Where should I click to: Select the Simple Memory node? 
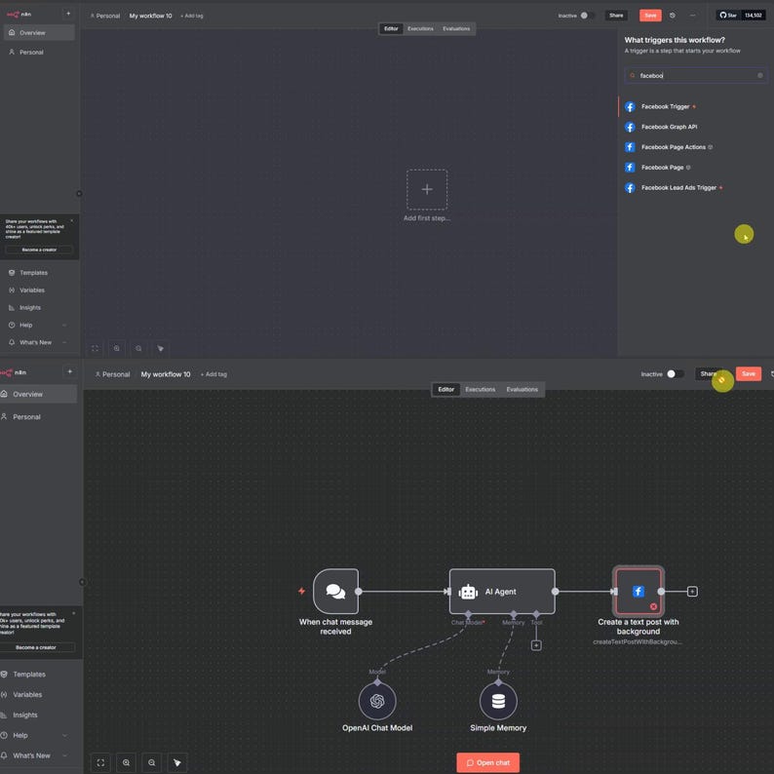[x=498, y=701]
